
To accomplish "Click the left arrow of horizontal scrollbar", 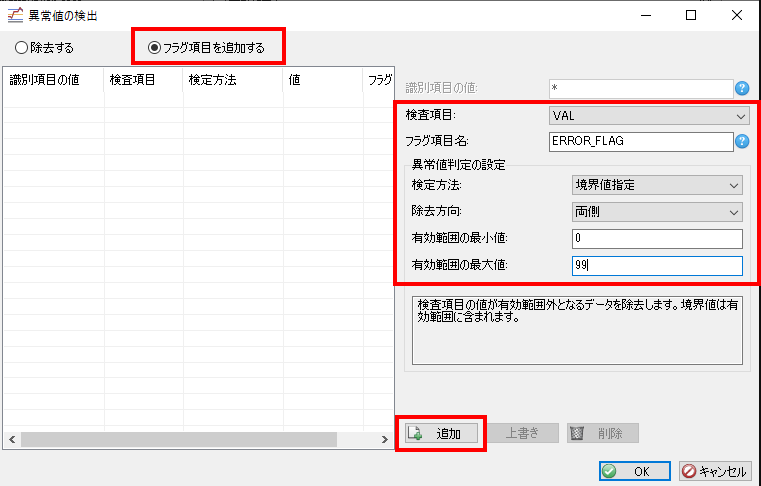I will click(12, 440).
